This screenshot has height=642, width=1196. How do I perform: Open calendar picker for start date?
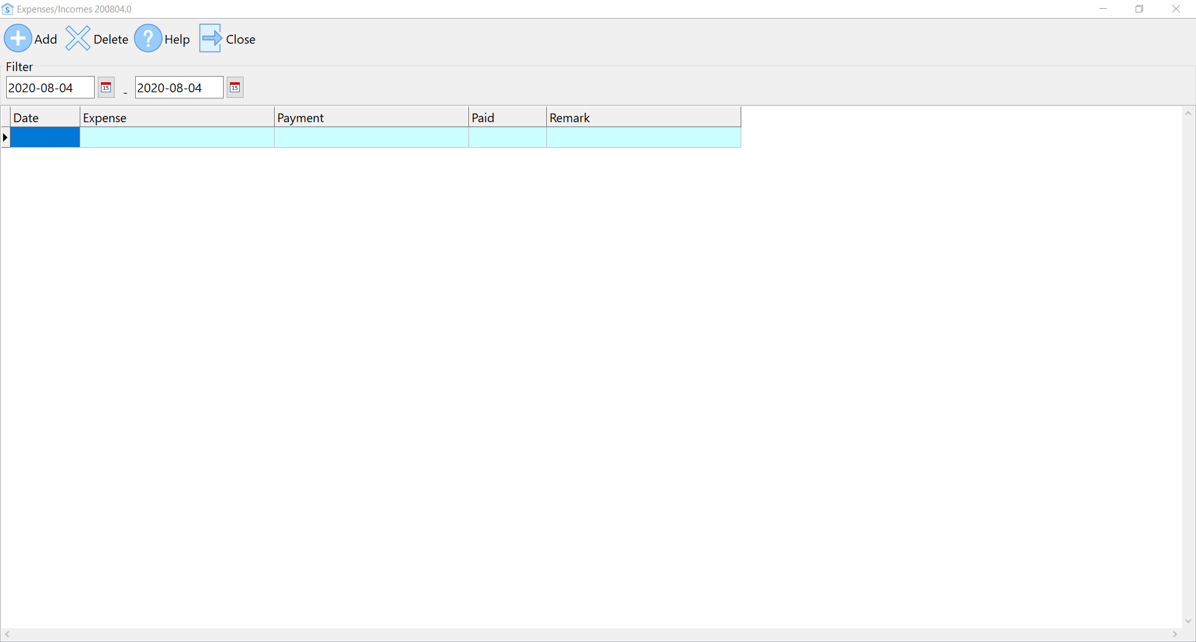point(107,88)
